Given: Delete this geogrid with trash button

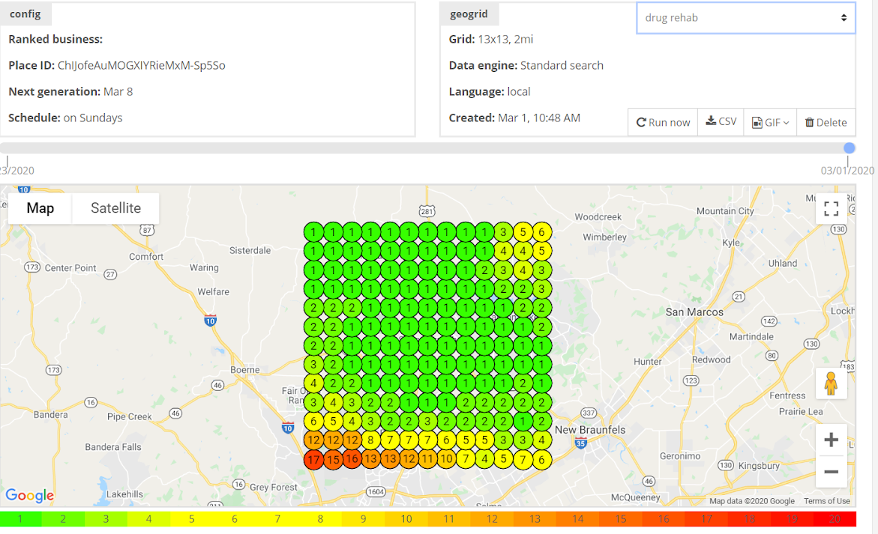Looking at the screenshot, I should point(826,122).
